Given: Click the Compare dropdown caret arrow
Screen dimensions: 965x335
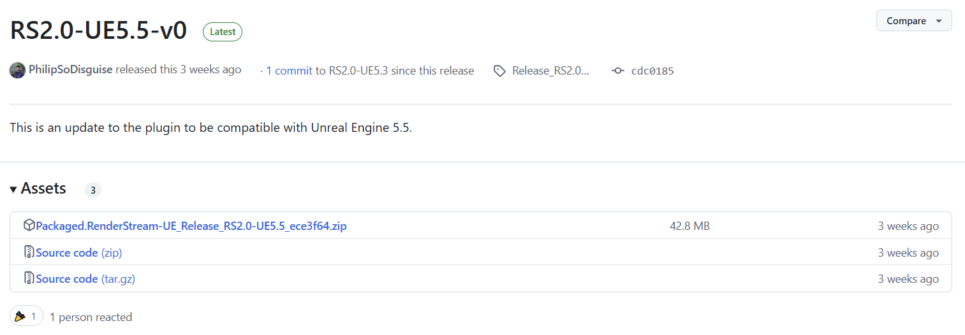Looking at the screenshot, I should click(939, 21).
